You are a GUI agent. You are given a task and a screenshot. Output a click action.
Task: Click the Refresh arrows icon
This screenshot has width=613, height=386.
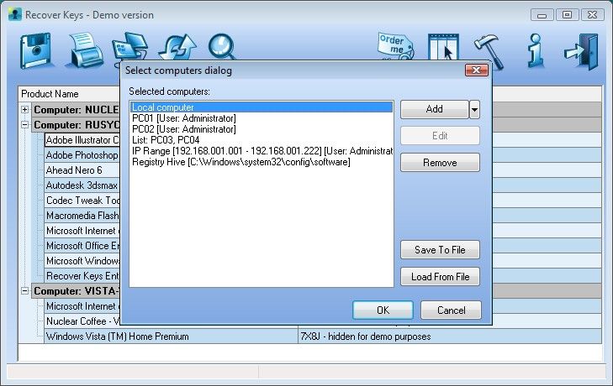tap(177, 52)
